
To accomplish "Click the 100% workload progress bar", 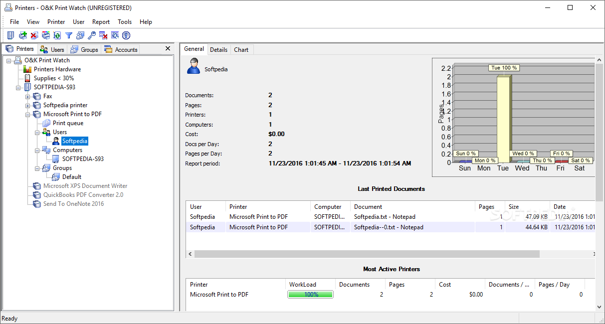I will 310,295.
